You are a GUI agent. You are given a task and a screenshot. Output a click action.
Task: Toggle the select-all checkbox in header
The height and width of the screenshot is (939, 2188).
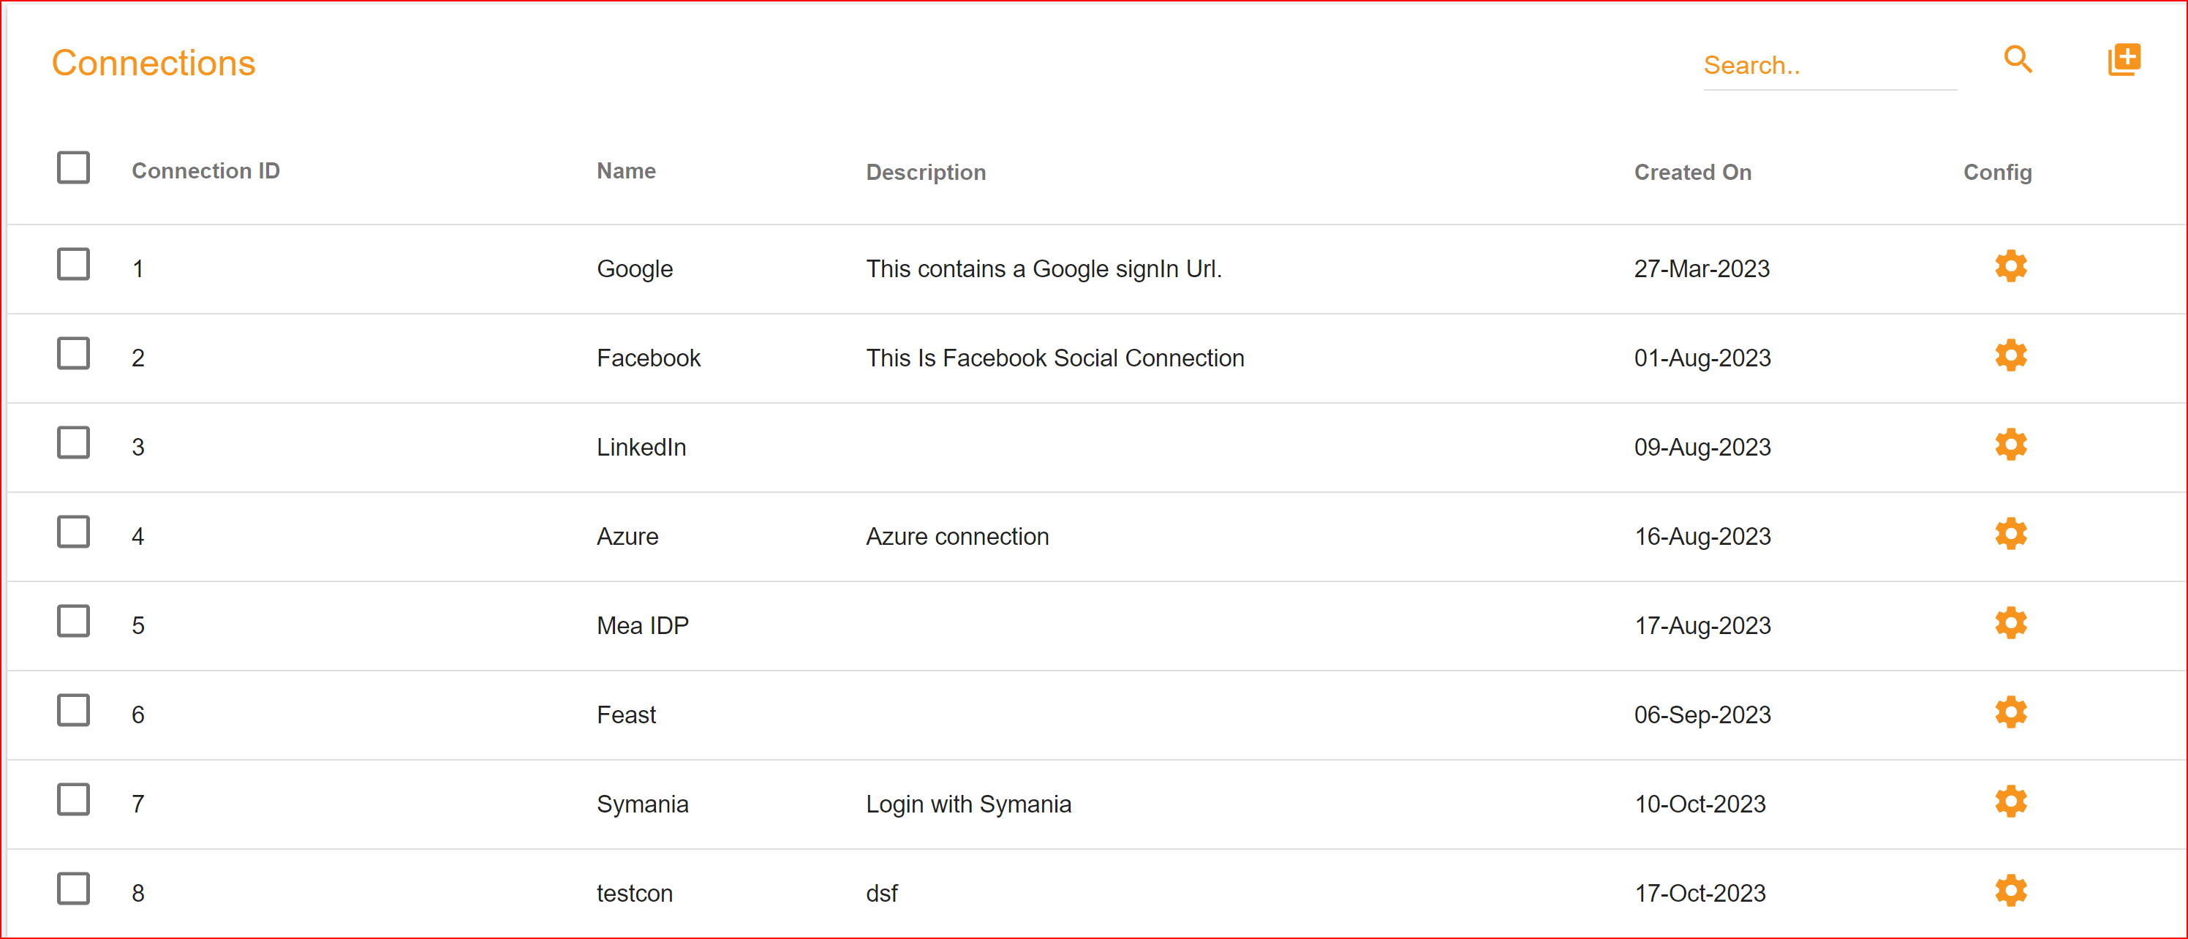pyautogui.click(x=73, y=167)
